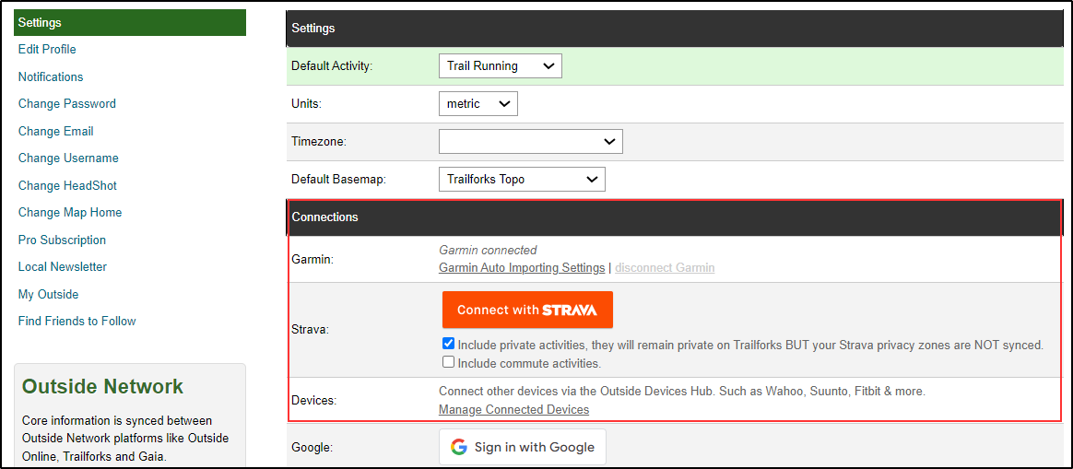Go to My Outside link
This screenshot has height=469, width=1073.
point(48,295)
